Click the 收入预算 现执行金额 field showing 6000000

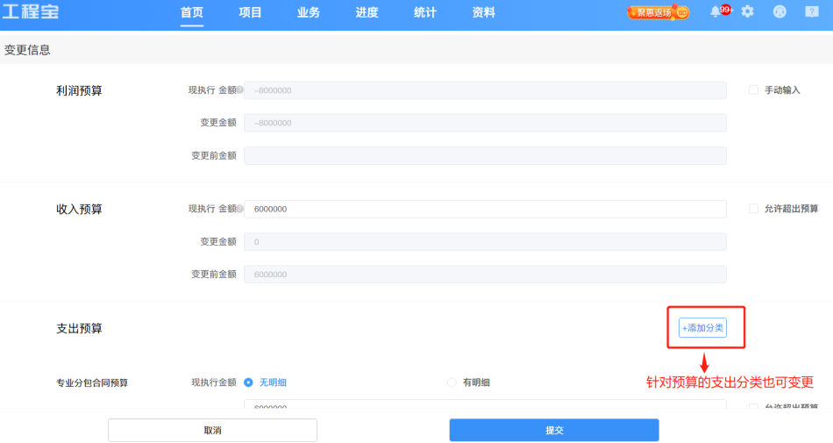(485, 209)
